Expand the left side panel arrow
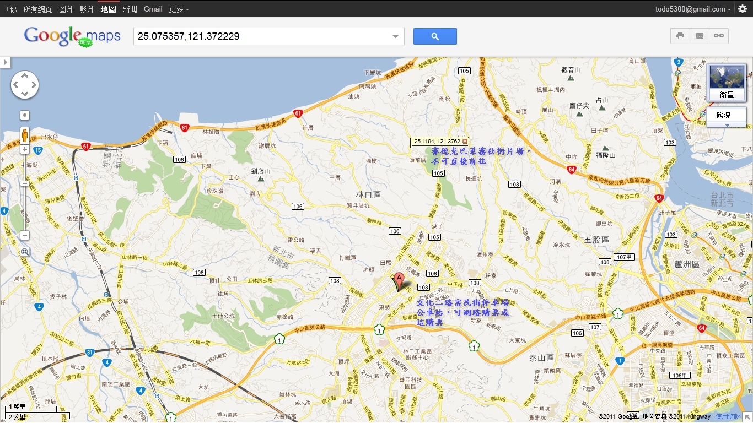This screenshot has width=753, height=423. [6, 62]
